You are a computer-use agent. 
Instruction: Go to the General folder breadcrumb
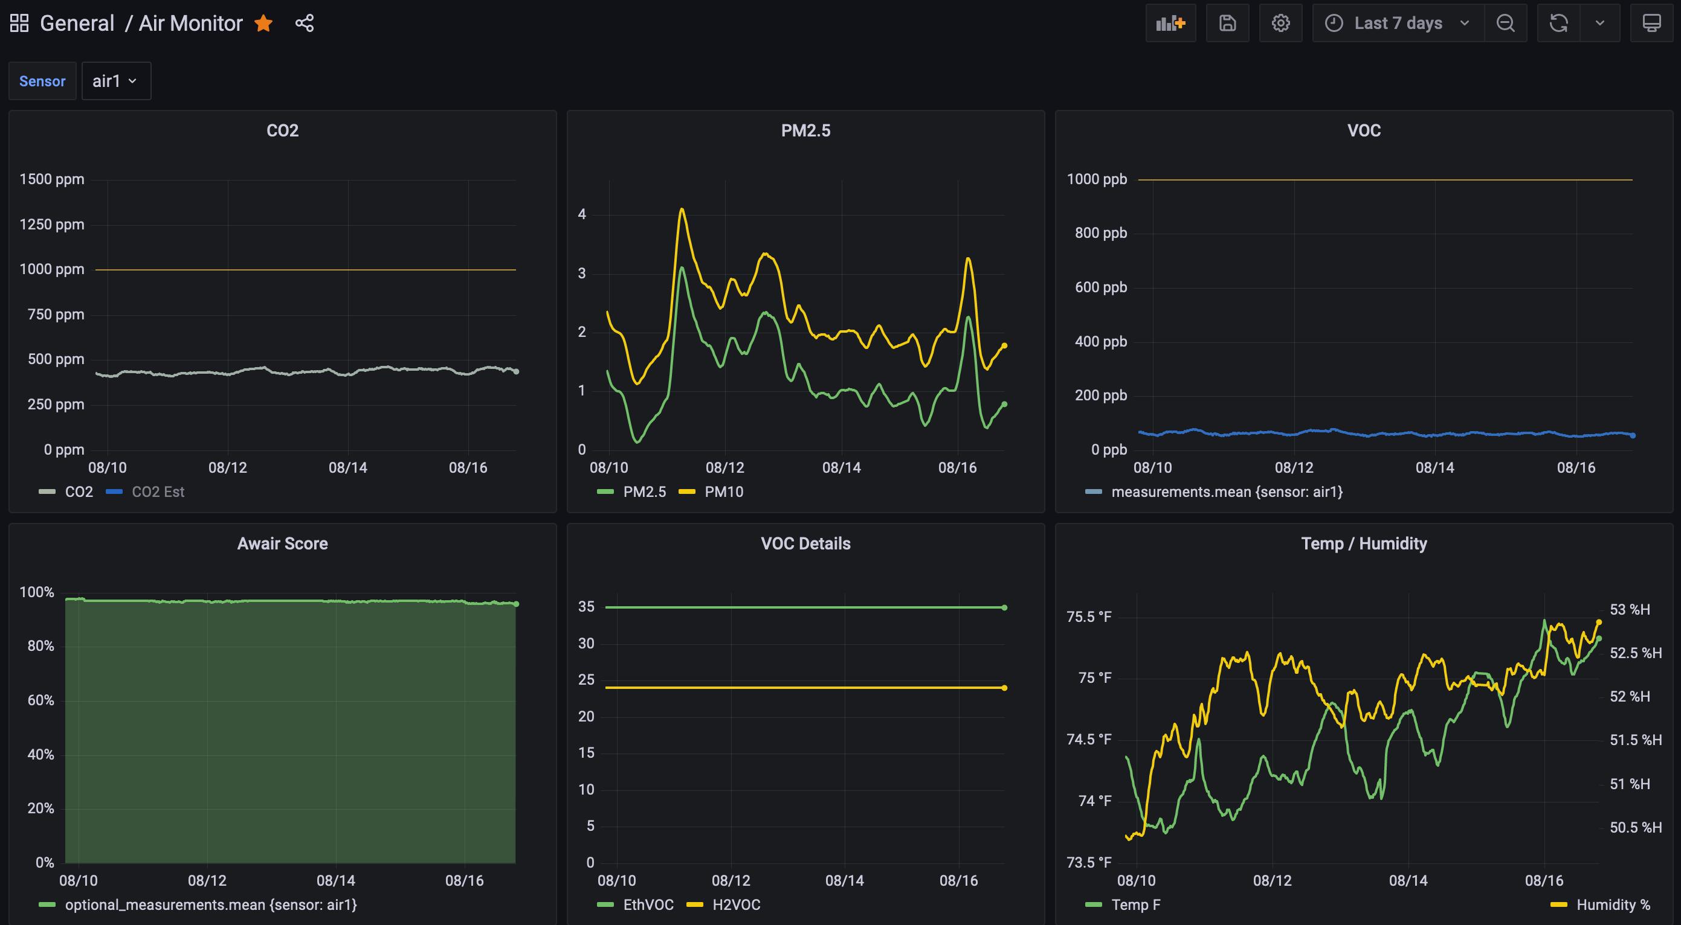click(x=77, y=24)
